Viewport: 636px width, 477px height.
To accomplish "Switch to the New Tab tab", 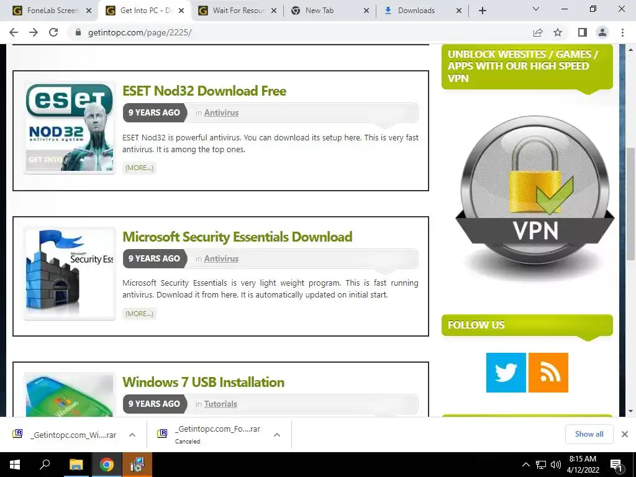I will (328, 11).
